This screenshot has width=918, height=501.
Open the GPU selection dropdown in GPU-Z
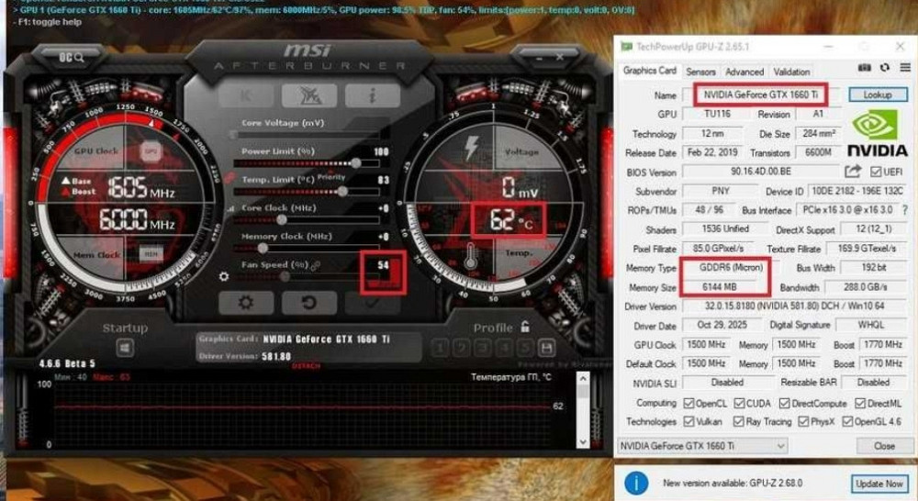pyautogui.click(x=702, y=446)
